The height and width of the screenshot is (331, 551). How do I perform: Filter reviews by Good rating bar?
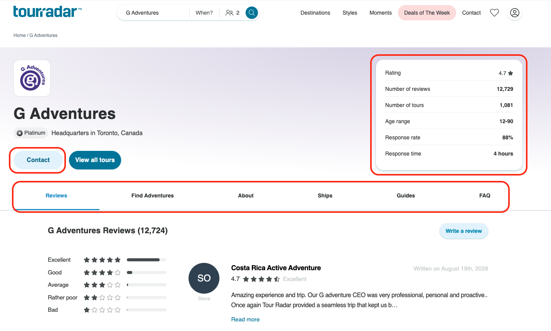147,272
